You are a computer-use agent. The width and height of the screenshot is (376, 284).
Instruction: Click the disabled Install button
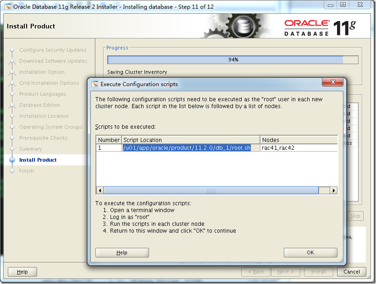pyautogui.click(x=318, y=272)
